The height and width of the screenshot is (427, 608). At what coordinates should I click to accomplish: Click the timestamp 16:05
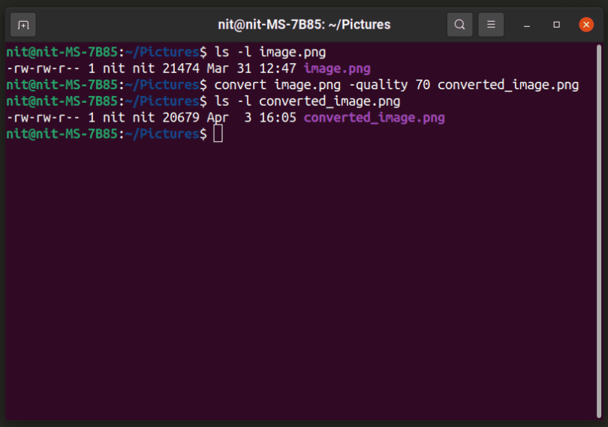pos(278,118)
